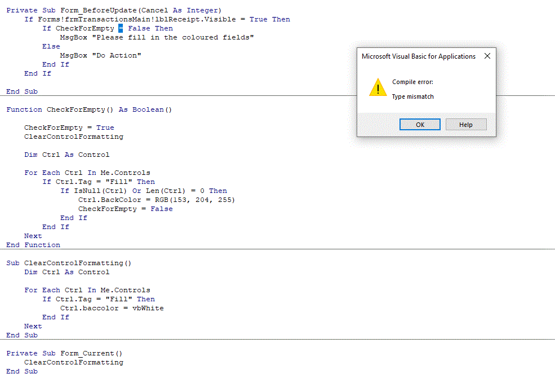Click the 'Type mismatch' message text
The width and height of the screenshot is (555, 378).
click(x=413, y=96)
